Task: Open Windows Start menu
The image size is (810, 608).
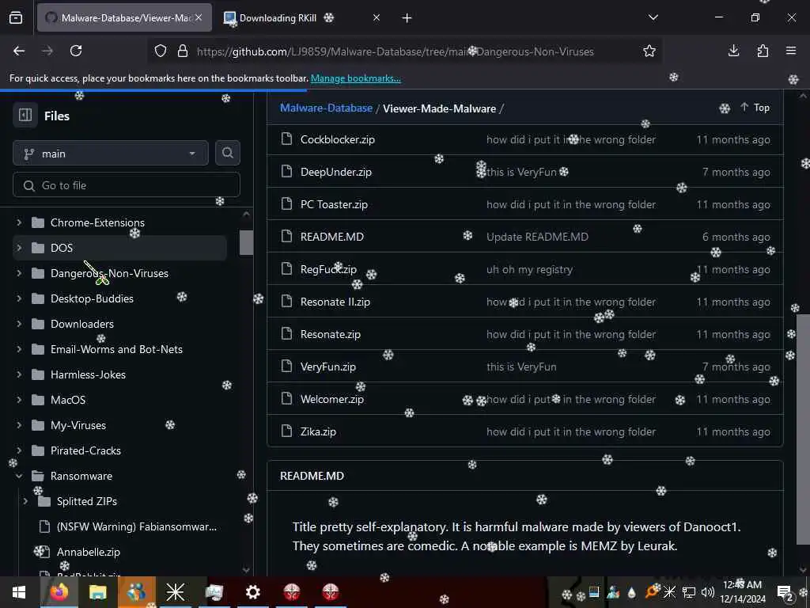Action: point(19,592)
